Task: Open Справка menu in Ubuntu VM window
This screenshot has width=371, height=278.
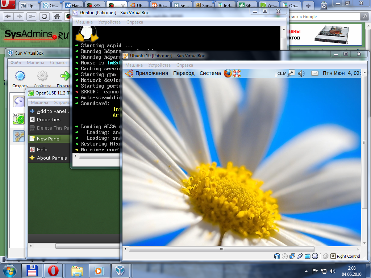Action: pos(184,65)
